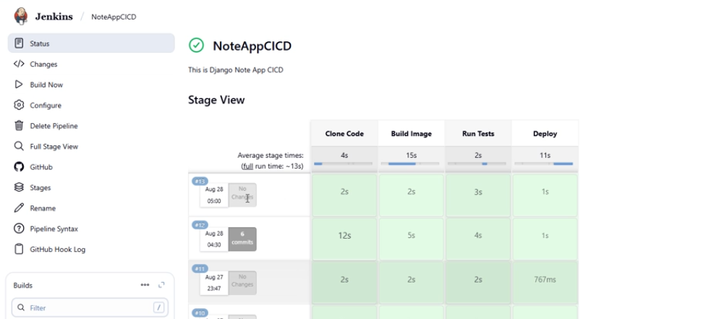Click the Stages layers icon
724x319 pixels.
point(19,187)
